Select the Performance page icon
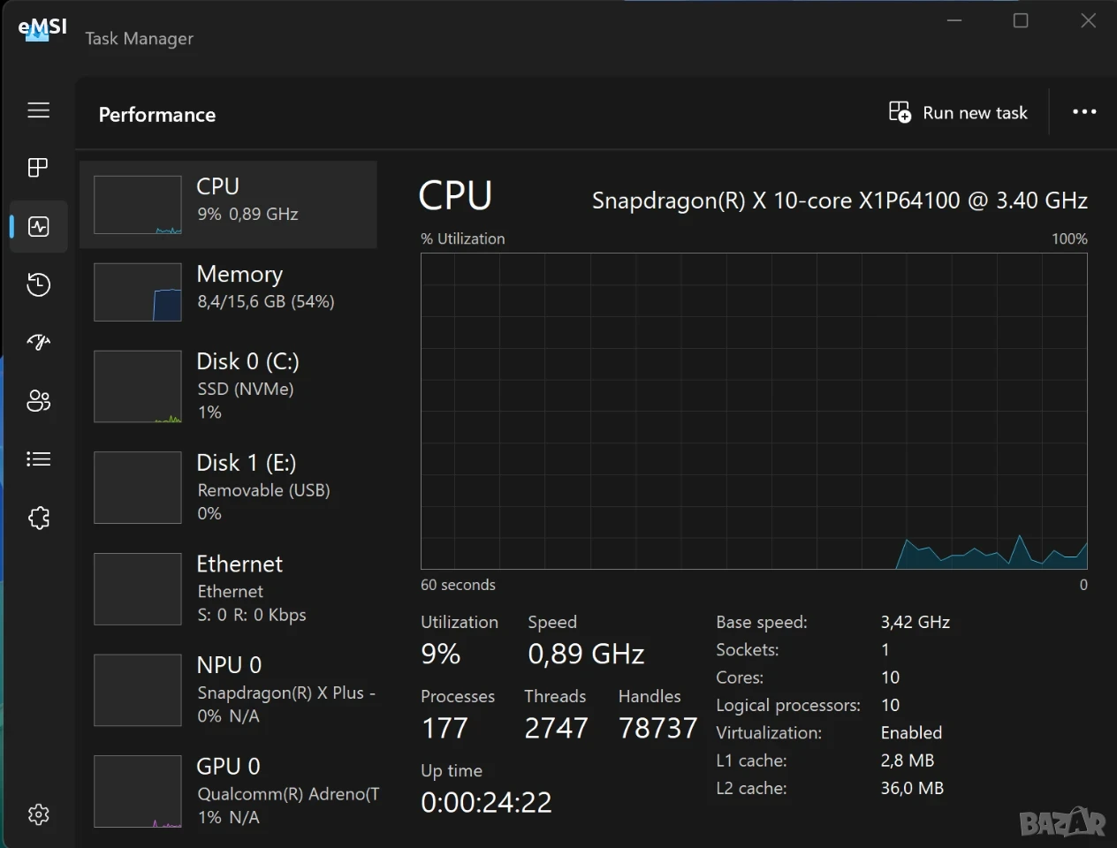Screen dimensions: 1117x848 [38, 226]
